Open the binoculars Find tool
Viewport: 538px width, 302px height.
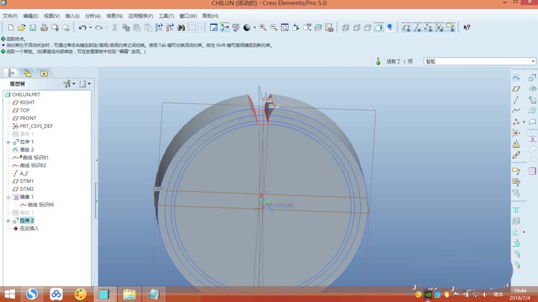tap(181, 27)
